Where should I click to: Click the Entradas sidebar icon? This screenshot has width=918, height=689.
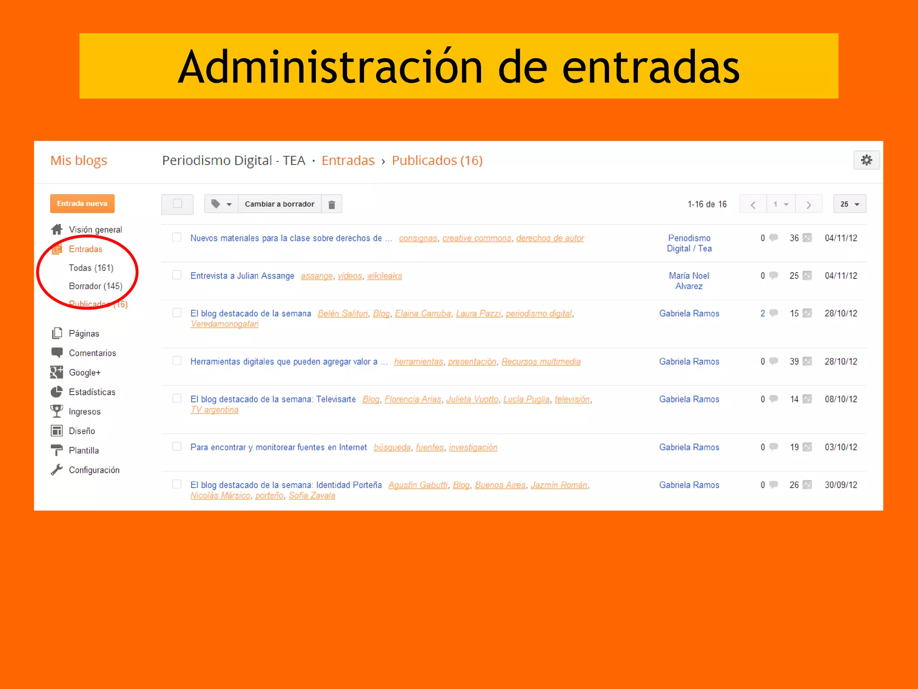pos(57,249)
